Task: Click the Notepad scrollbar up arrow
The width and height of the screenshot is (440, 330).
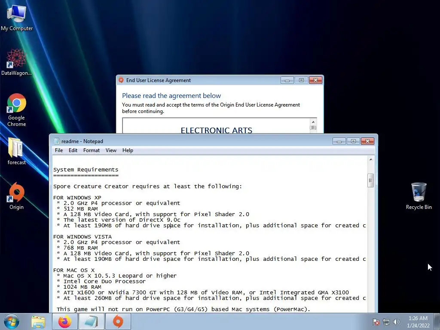Action: [371, 159]
